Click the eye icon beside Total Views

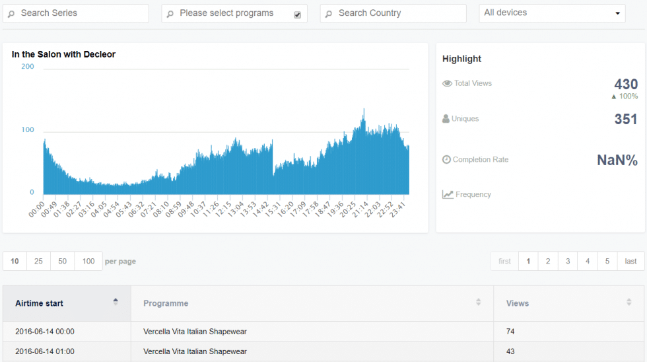click(x=447, y=84)
